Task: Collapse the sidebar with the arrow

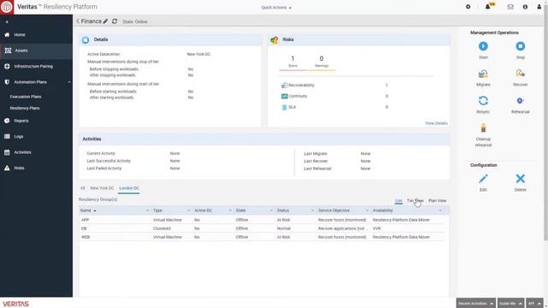Action: pyautogui.click(x=7, y=22)
